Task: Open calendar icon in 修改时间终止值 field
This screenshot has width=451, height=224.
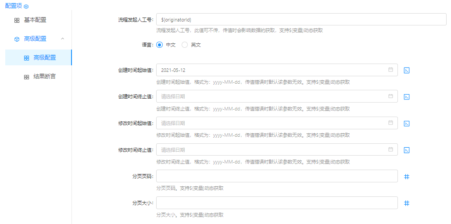Action: (x=390, y=149)
